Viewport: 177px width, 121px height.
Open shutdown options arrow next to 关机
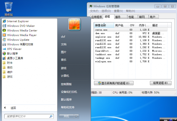tap(77, 116)
